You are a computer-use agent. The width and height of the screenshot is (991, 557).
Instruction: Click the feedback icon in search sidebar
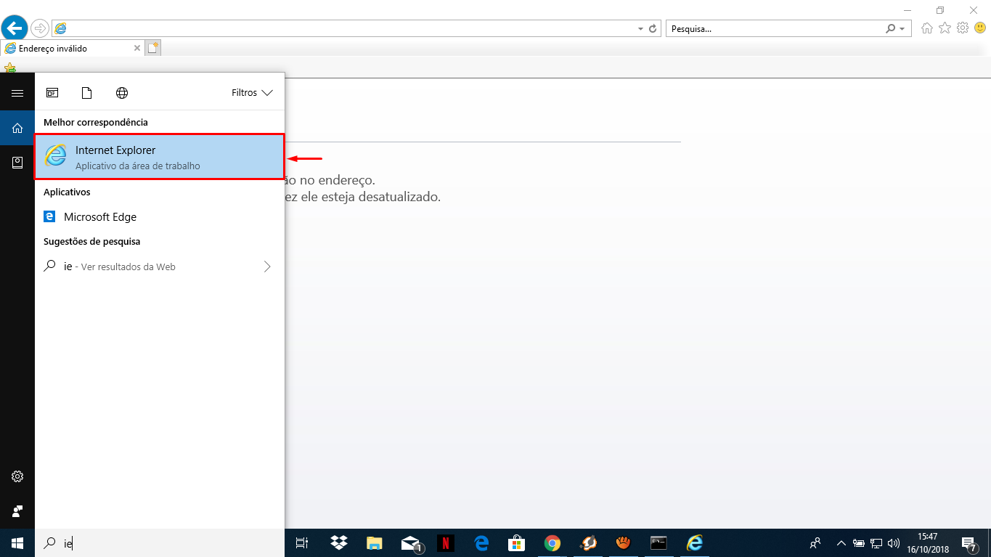(17, 511)
